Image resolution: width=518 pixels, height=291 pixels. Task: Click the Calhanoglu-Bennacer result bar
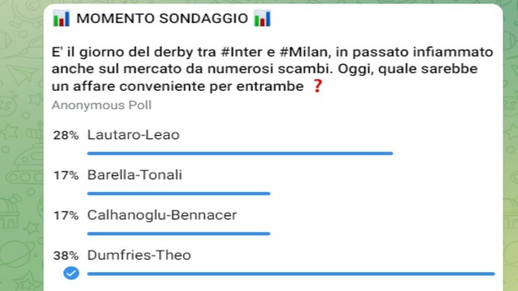click(x=178, y=233)
